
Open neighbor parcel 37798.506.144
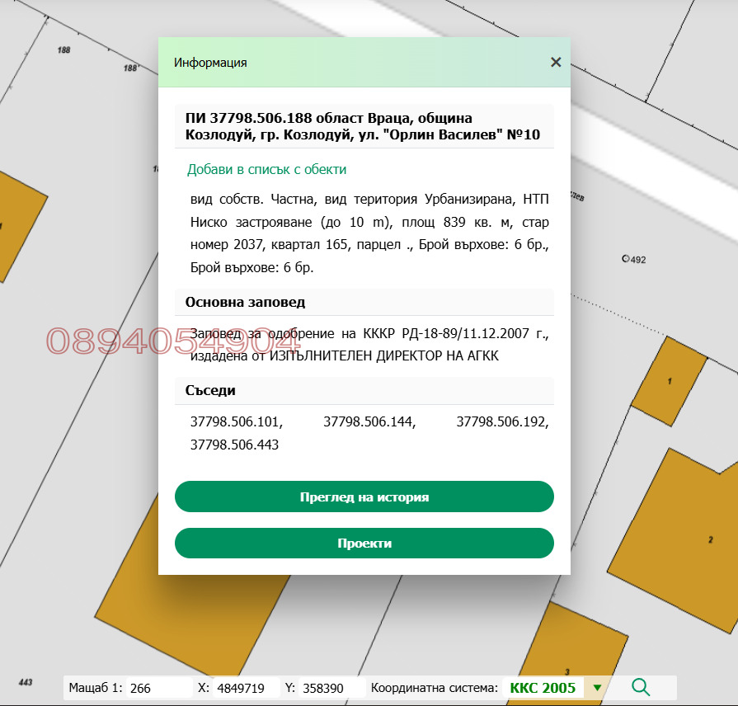click(369, 421)
